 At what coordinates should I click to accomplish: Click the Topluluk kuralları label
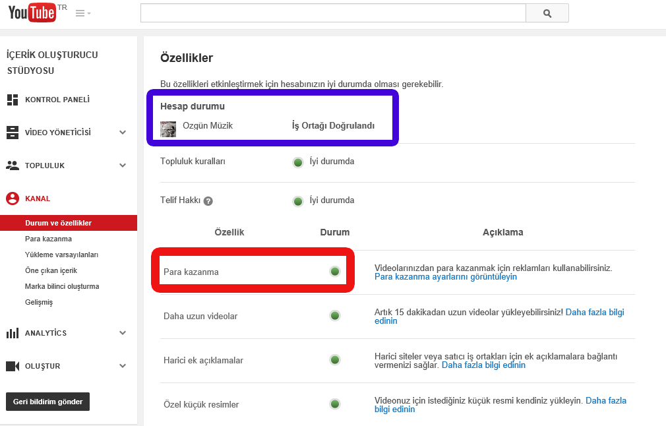[x=193, y=162]
